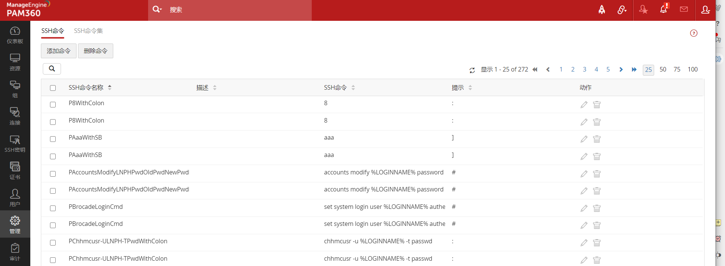Tick the first PChhmcusr-ULNPH-TPwdWithColon checkbox

53,243
